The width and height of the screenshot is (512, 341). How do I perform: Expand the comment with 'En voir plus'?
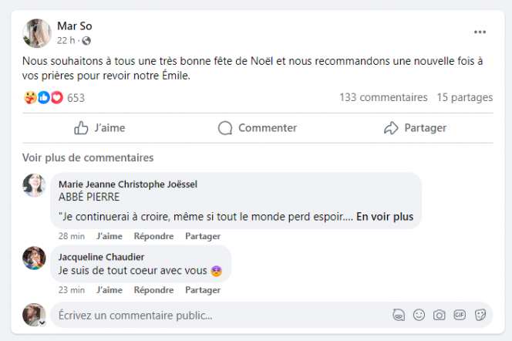pyautogui.click(x=385, y=217)
